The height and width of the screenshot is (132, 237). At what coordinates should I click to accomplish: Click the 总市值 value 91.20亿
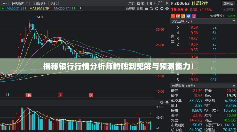(x=196, y=130)
